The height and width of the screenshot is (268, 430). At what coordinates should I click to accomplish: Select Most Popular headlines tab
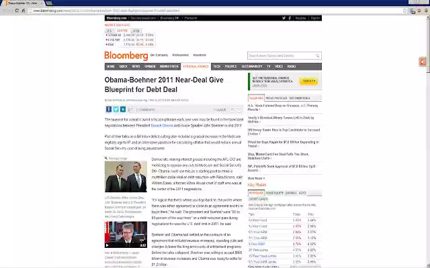[x=276, y=98]
